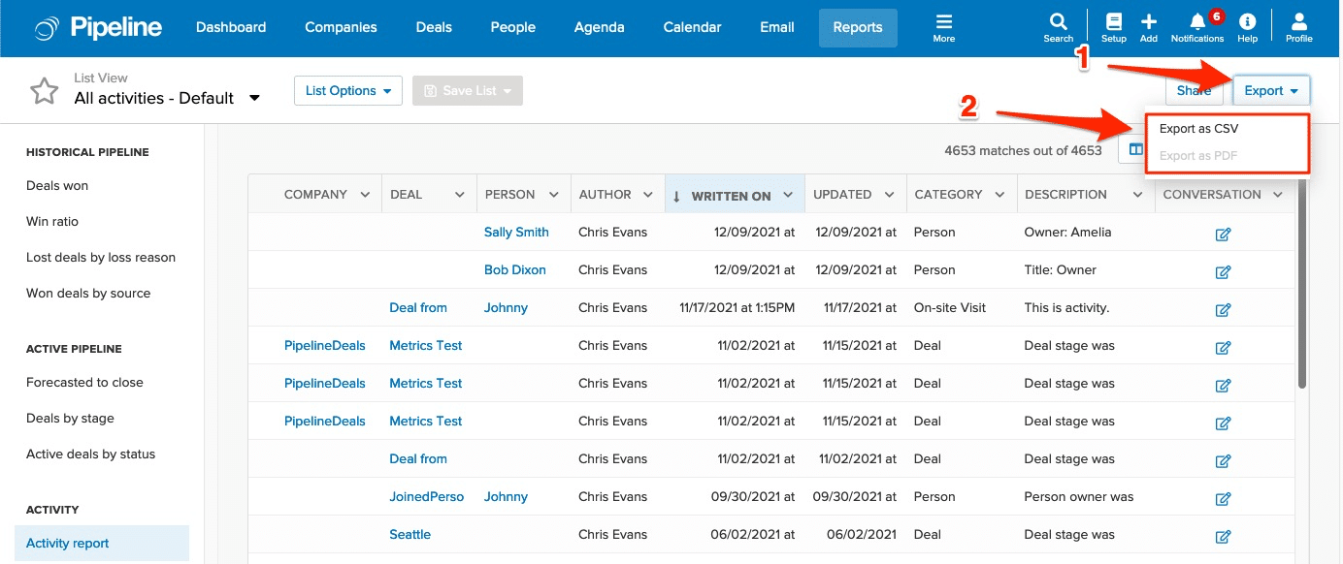This screenshot has width=1343, height=564.
Task: Open Won deals by source report
Action: click(88, 294)
